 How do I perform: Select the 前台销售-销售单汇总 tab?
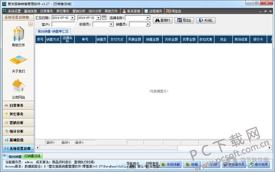(x=53, y=32)
